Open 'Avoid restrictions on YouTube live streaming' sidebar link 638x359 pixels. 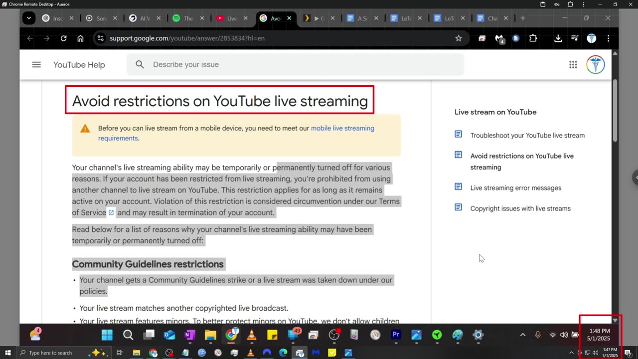(522, 162)
